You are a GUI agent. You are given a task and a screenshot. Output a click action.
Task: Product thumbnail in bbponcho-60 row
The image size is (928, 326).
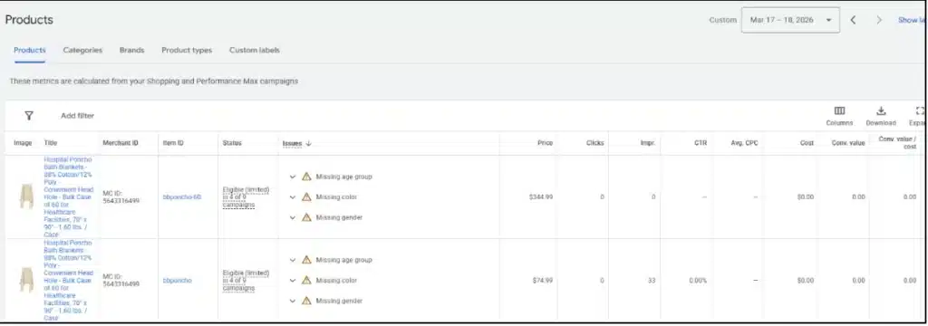click(26, 197)
